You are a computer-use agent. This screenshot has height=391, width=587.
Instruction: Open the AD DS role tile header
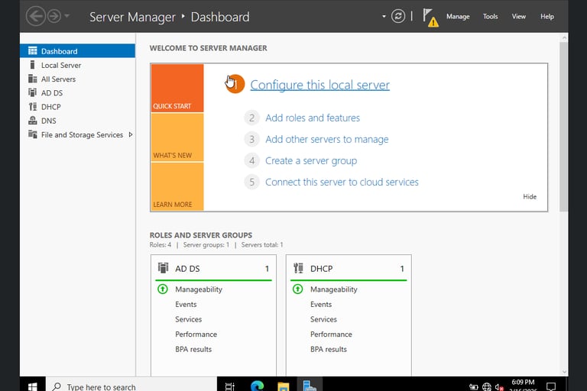click(x=213, y=269)
